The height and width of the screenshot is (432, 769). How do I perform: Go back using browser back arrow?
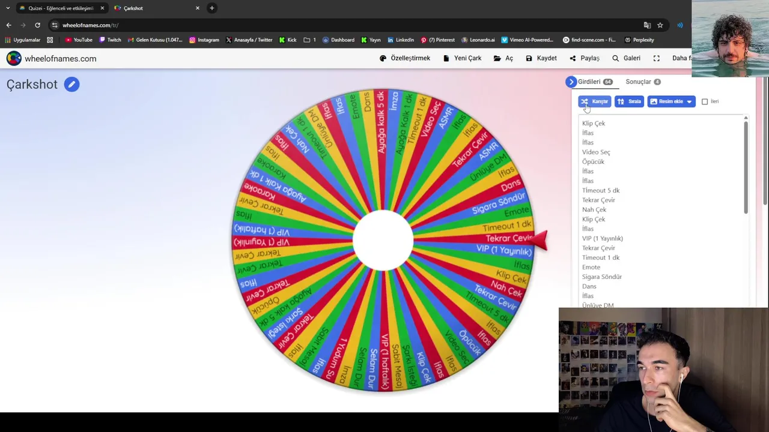[8, 25]
